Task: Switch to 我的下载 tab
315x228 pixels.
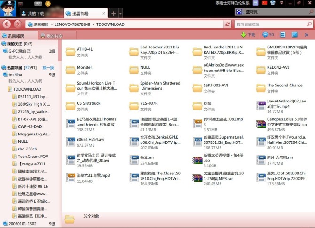Action: (x=42, y=13)
